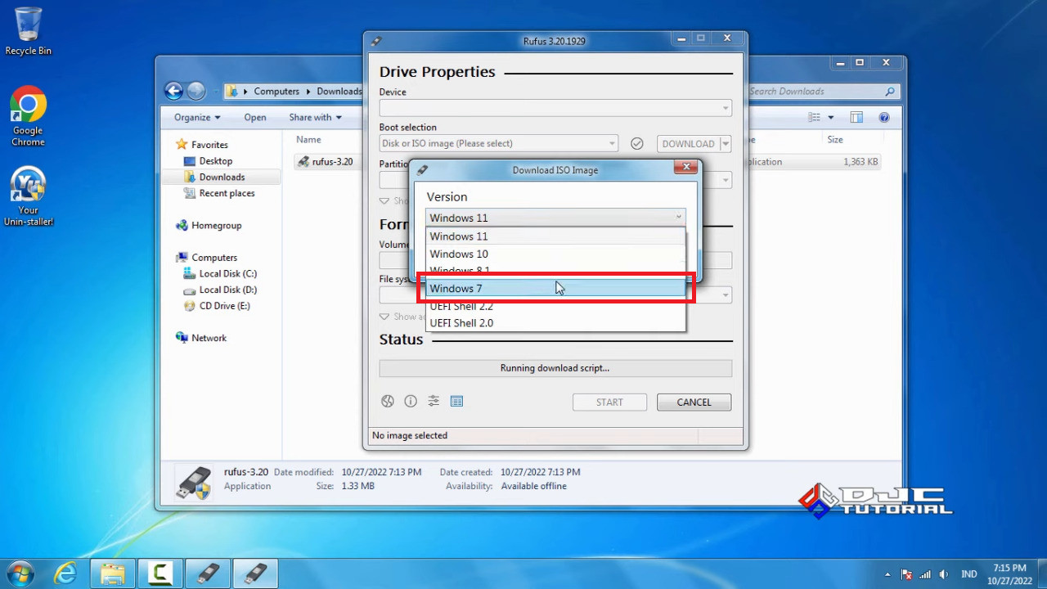Click Explorer forward navigation arrow
This screenshot has height=589, width=1047.
click(196, 91)
